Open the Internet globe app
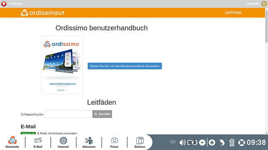Image resolution: width=268 pixels, height=150 pixels. tap(63, 142)
